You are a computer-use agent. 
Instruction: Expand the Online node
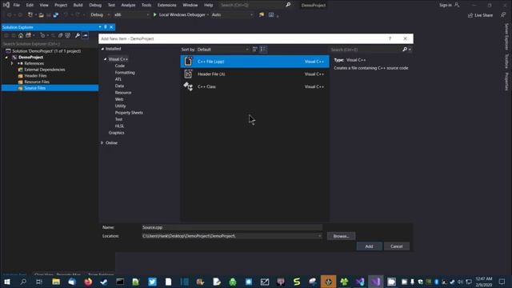click(102, 142)
